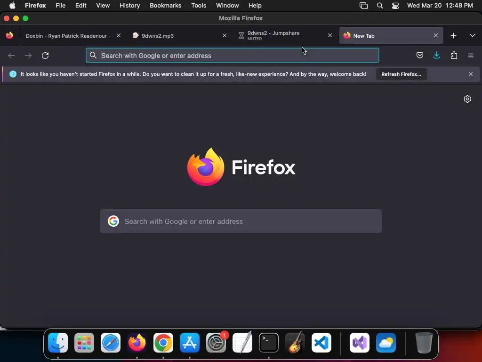Viewport: 482px width, 362px height.
Task: Expand the list all tabs chevron
Action: pos(473,35)
